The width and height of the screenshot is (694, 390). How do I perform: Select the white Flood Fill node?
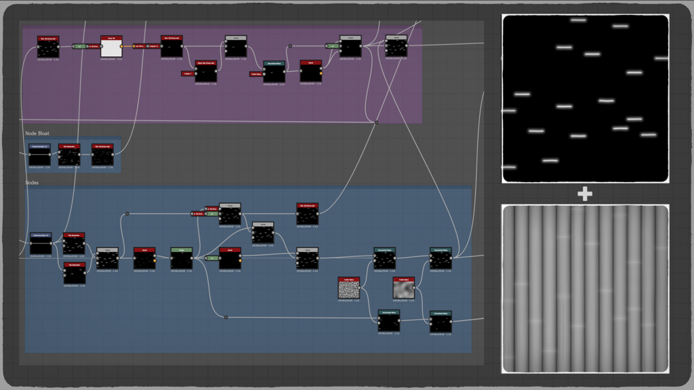tap(111, 47)
